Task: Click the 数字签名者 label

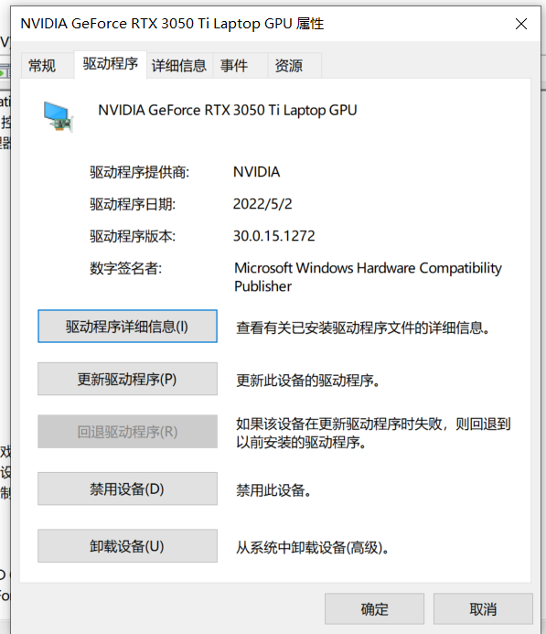Action: (125, 268)
